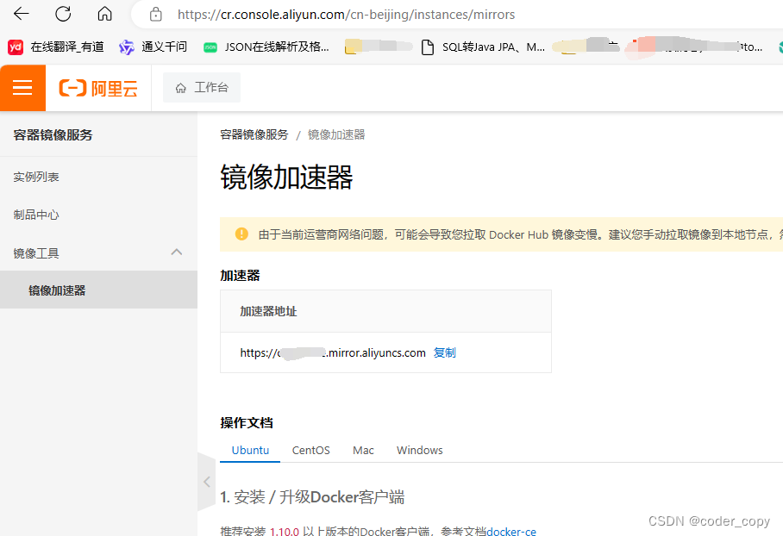The image size is (783, 536).
Task: Open the 通义千问 bookmark
Action: (153, 47)
